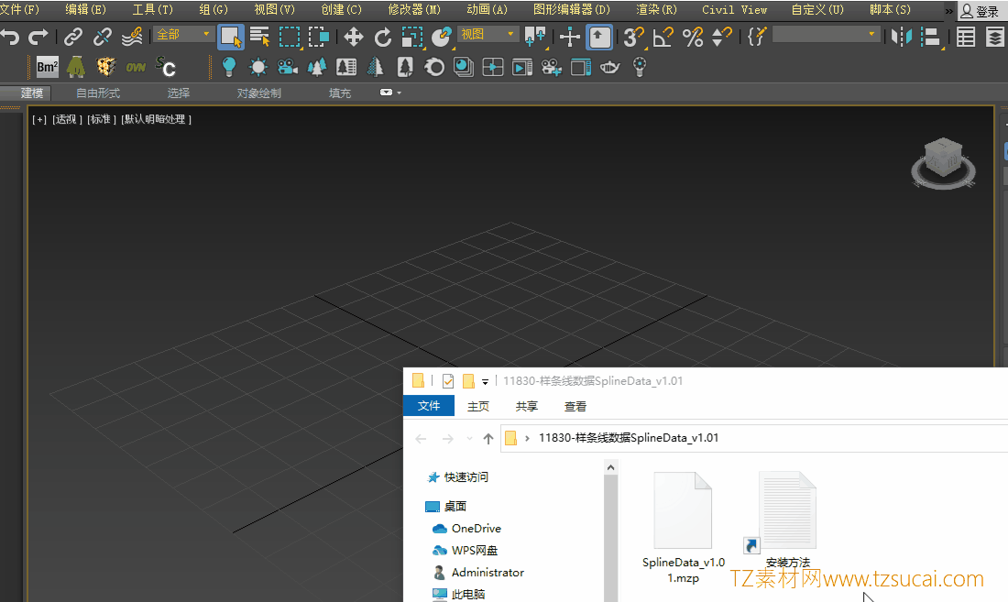The width and height of the screenshot is (1008, 602).
Task: Click the Unlink Selection broken-chain icon
Action: 103,37
